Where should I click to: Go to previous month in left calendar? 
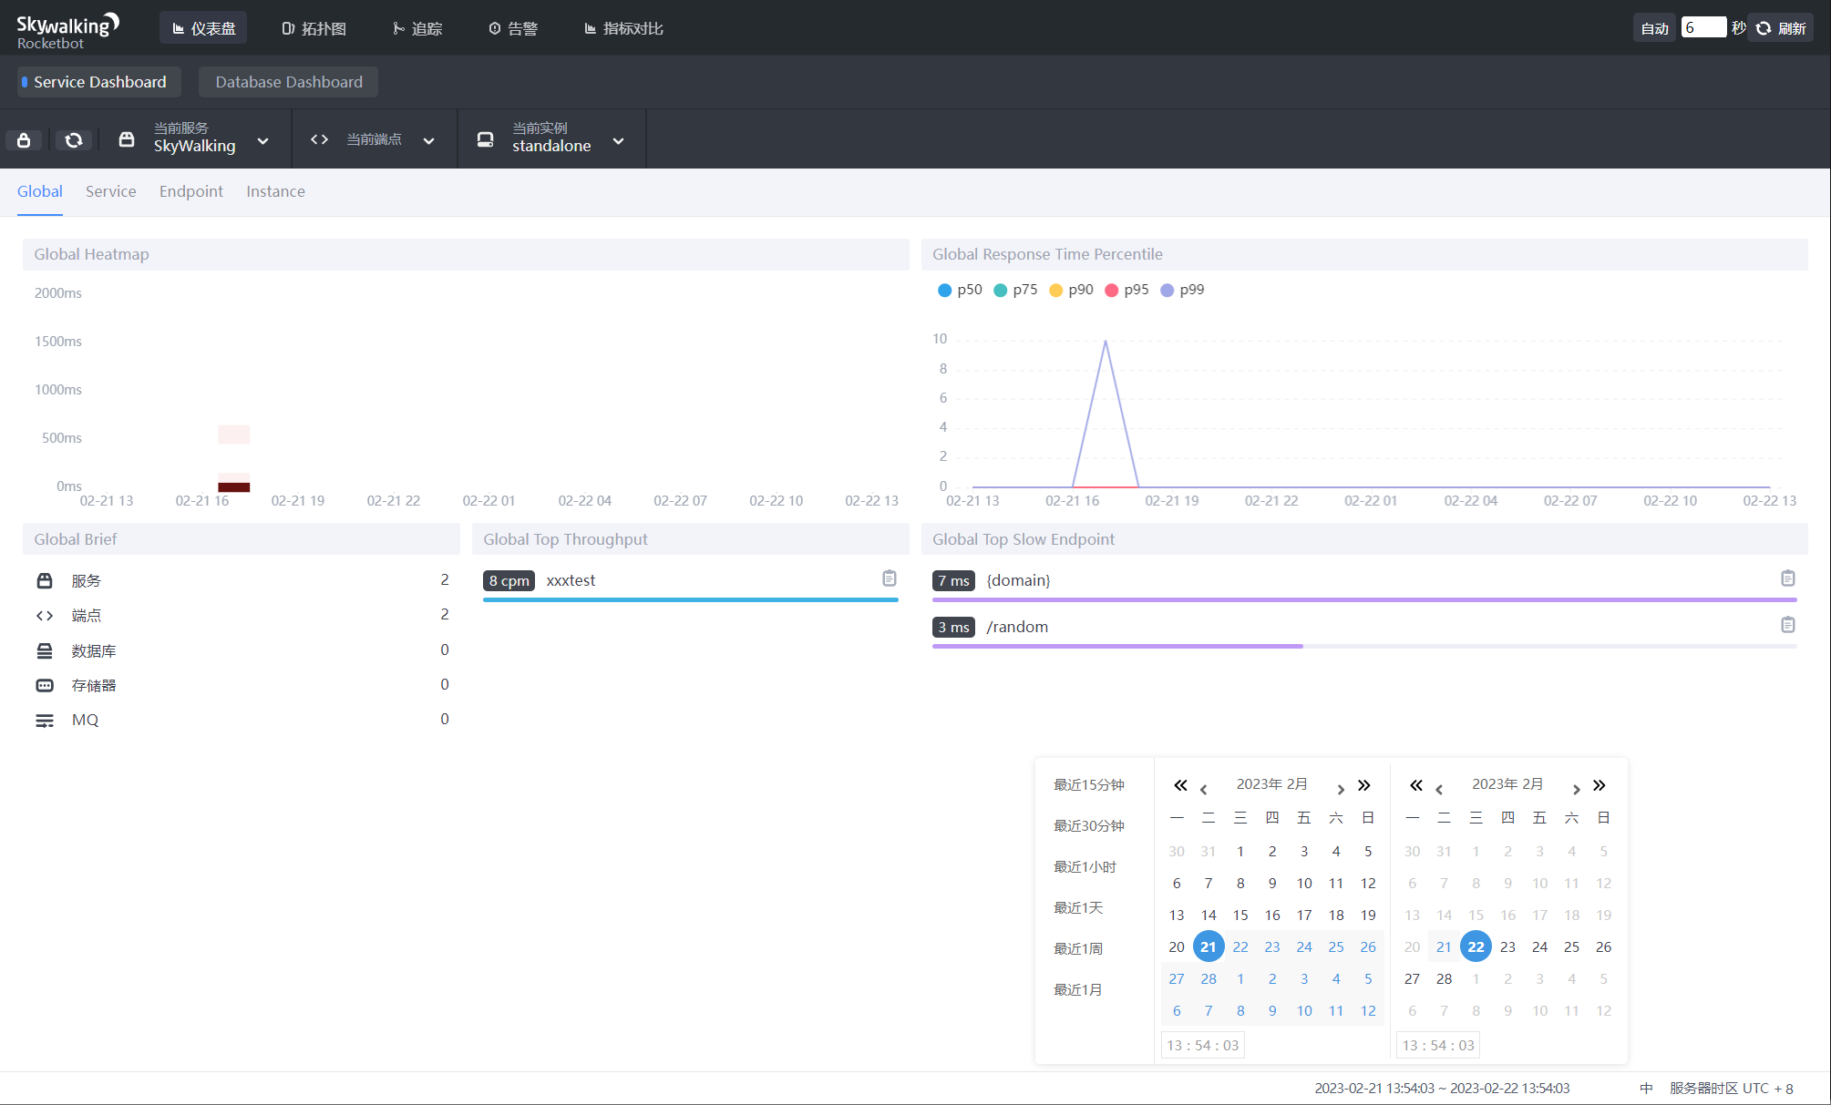[x=1203, y=789]
